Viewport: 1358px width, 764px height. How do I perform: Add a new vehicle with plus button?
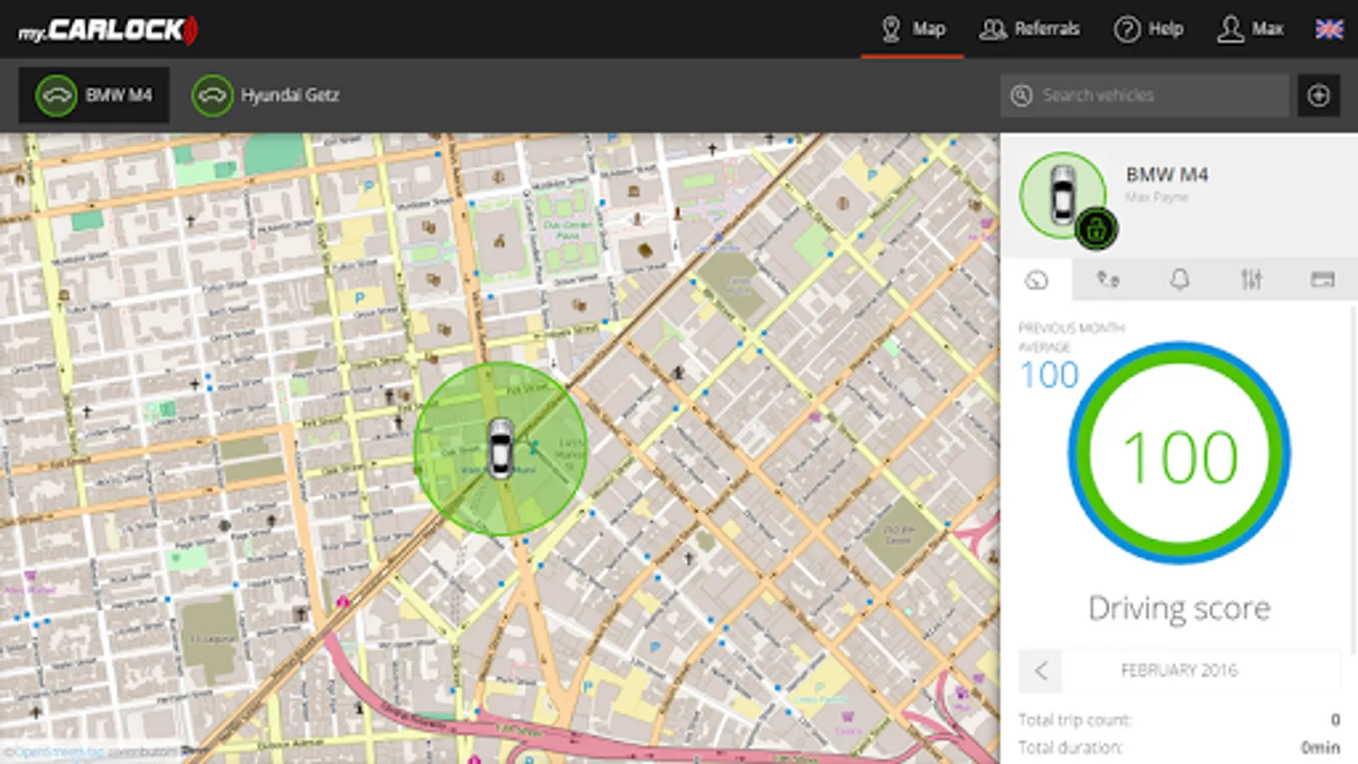click(x=1319, y=95)
